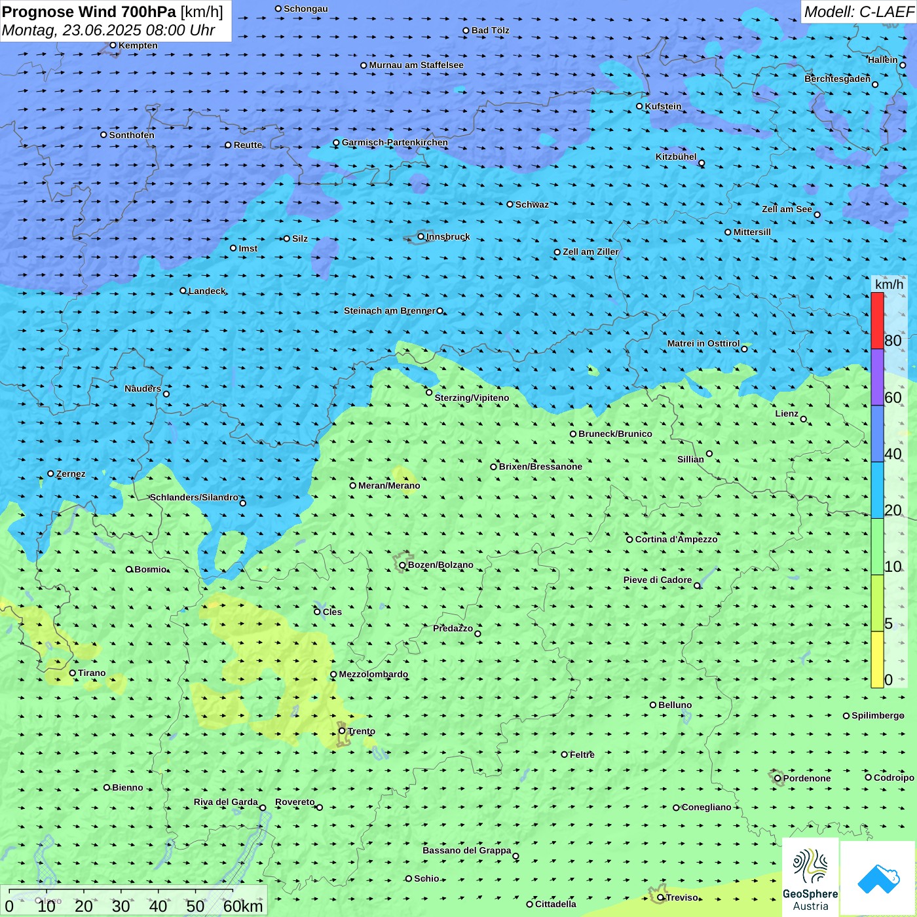
Task: Select the Kufstein location dot
Action: coord(639,106)
